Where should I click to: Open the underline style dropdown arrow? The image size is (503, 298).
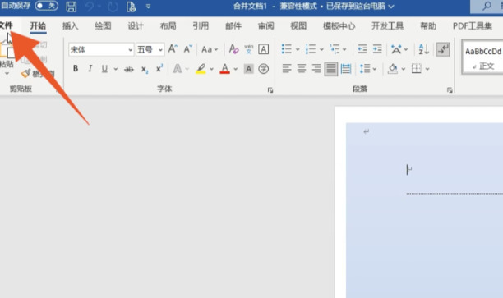(116, 69)
